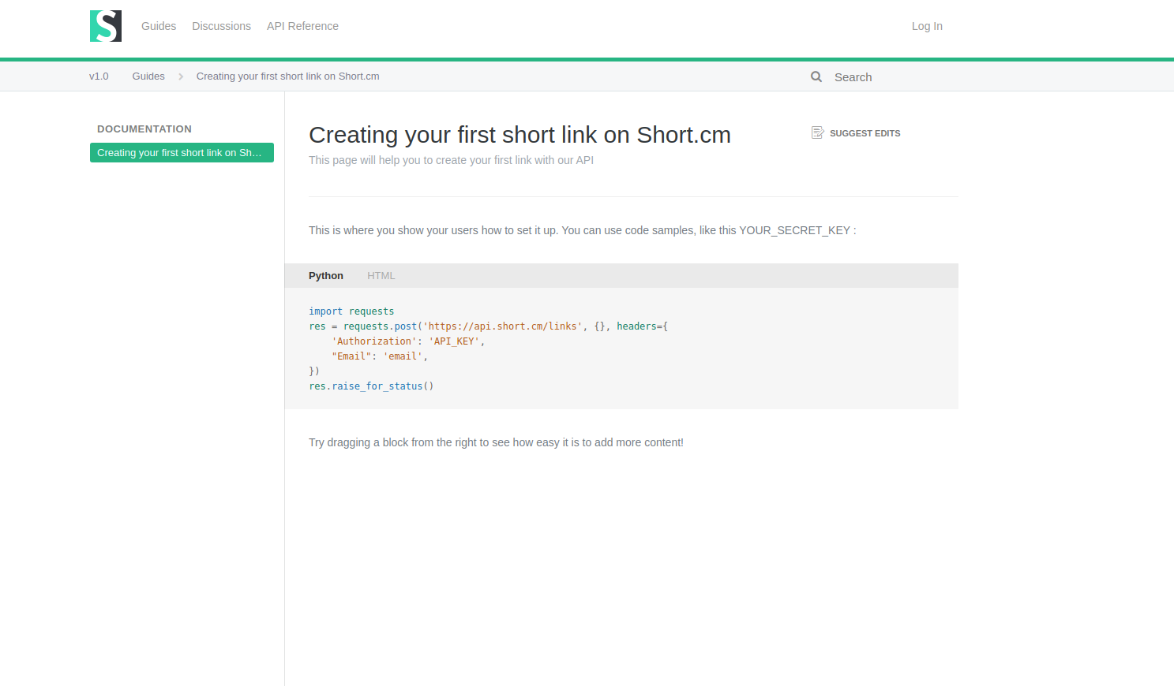
Task: Click the 'res.raise_for_status()' code line
Action: (371, 386)
